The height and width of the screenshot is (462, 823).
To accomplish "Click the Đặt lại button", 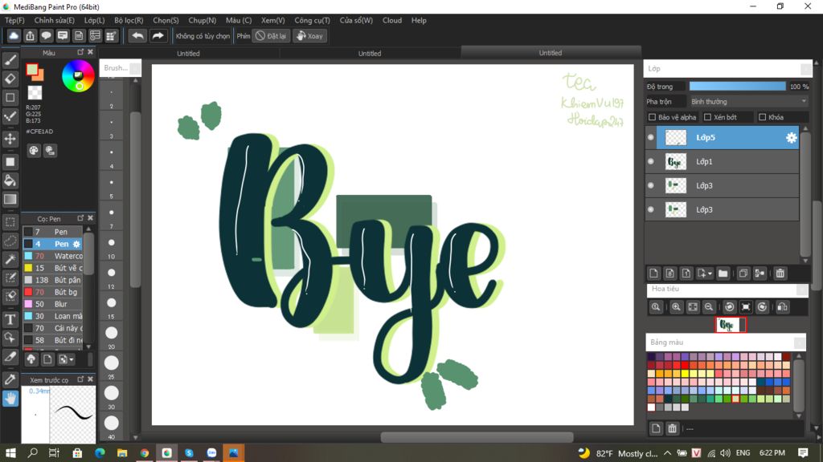I will point(271,36).
